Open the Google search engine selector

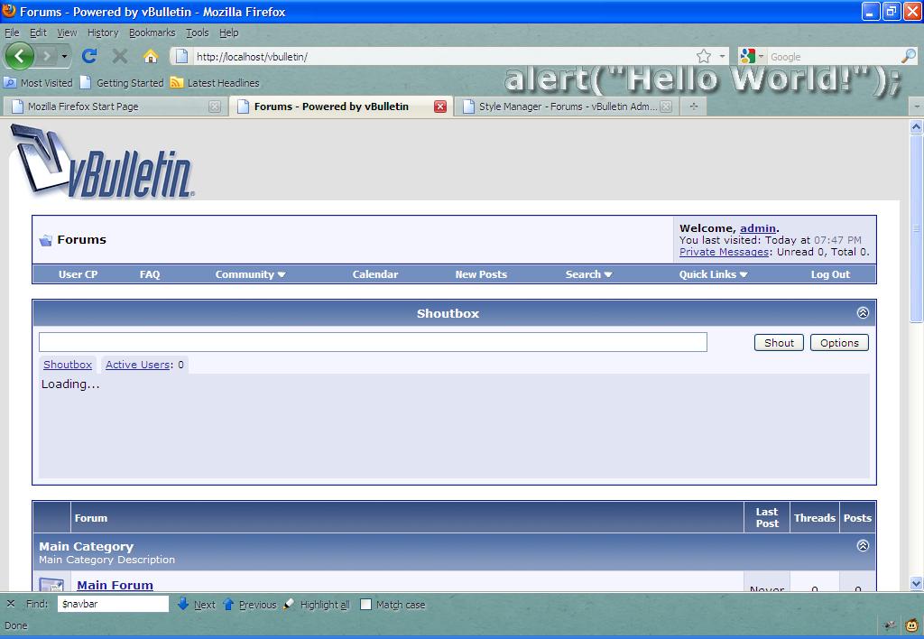(x=752, y=56)
